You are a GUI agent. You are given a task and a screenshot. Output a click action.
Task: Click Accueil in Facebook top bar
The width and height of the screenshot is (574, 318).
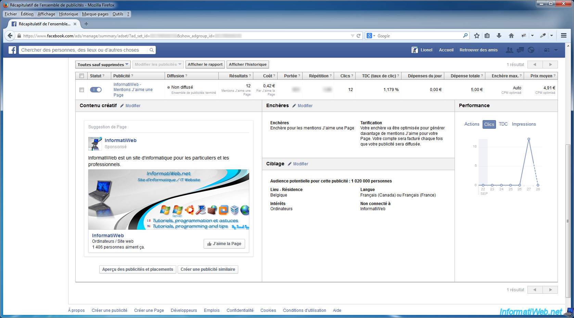446,50
